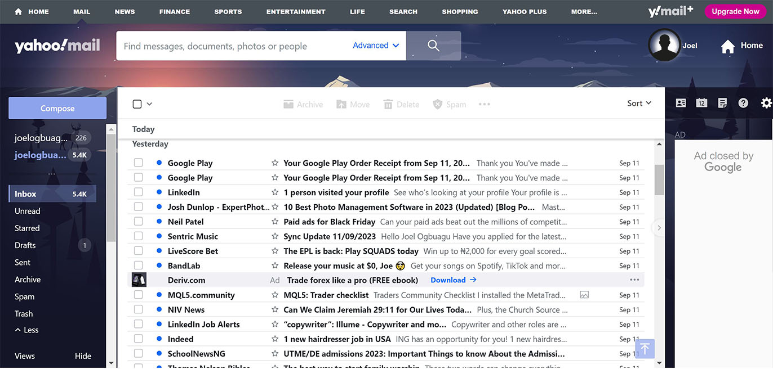773x378 pixels.
Task: Star the Neil Patel email
Action: pyautogui.click(x=275, y=222)
